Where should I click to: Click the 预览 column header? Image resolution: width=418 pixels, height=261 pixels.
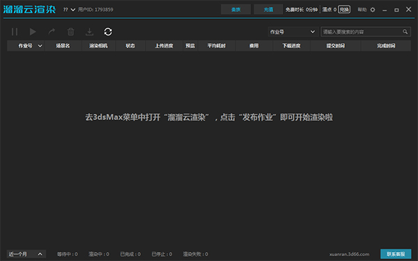[190, 46]
